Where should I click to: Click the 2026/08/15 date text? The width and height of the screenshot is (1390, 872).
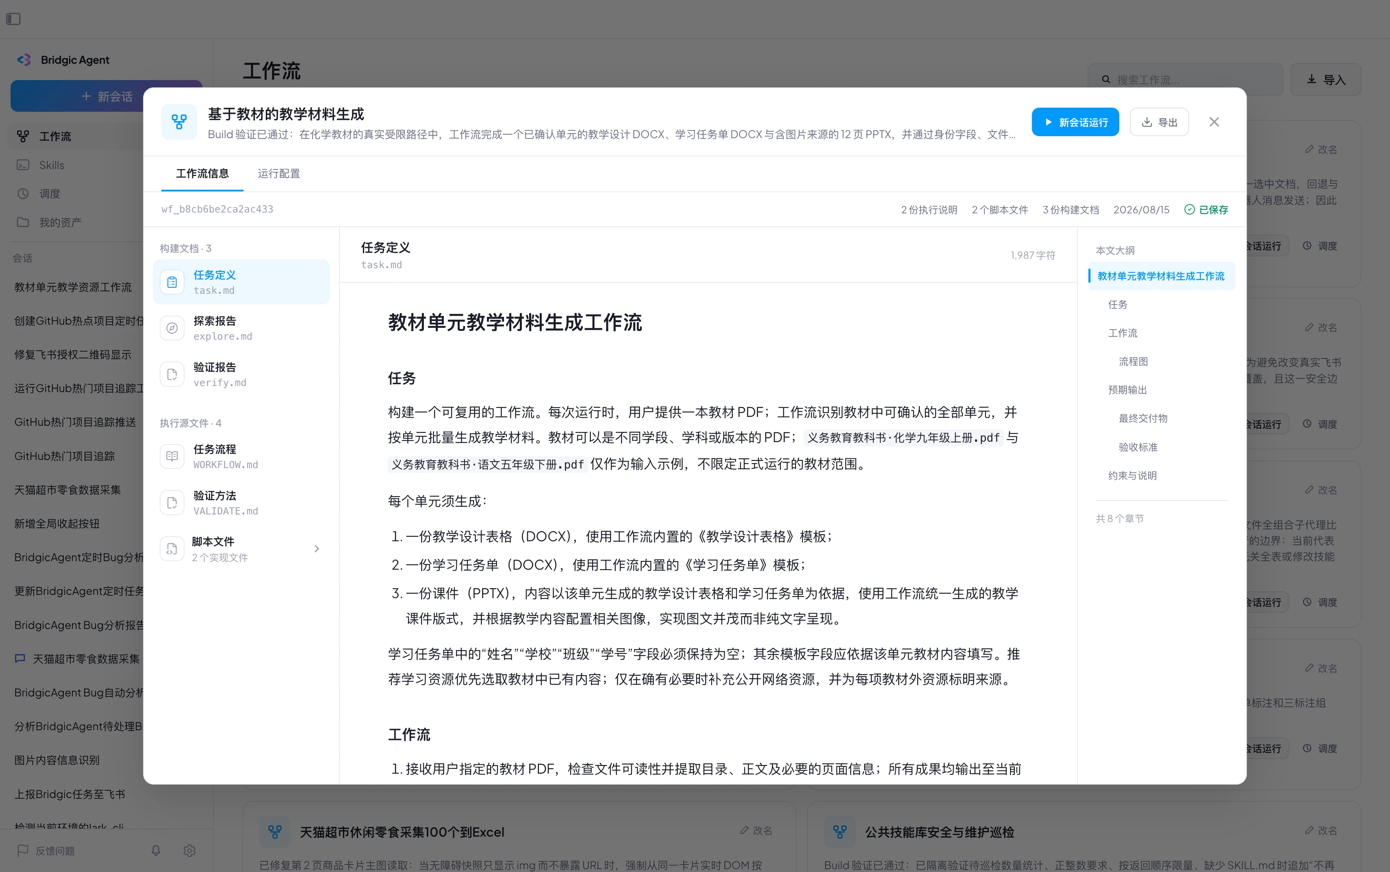pyautogui.click(x=1141, y=209)
